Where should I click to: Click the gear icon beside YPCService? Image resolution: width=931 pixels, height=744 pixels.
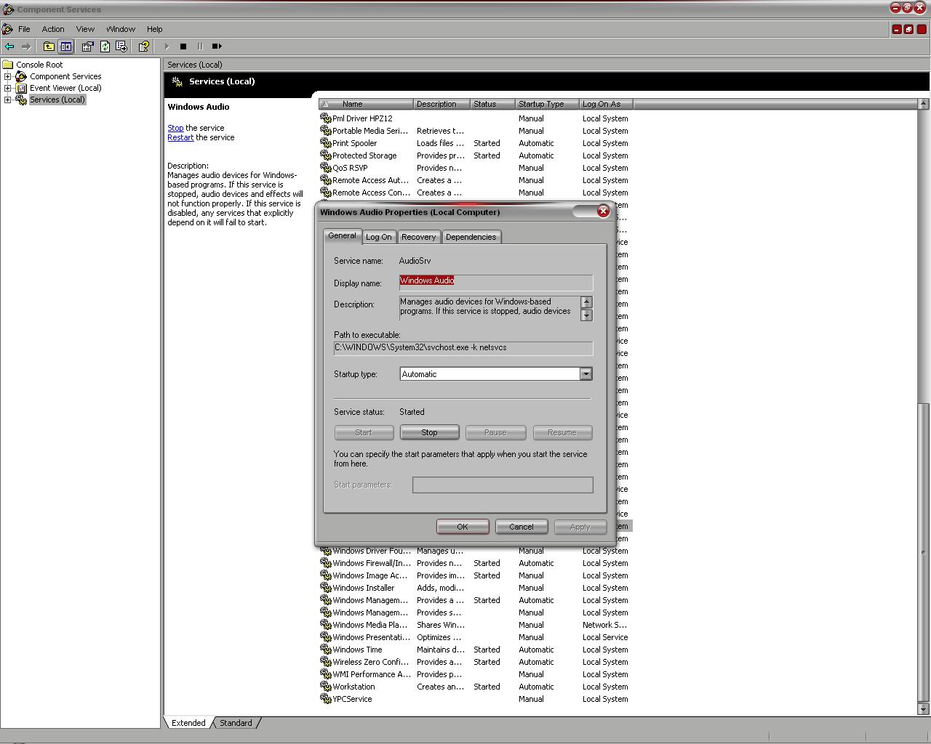pyautogui.click(x=326, y=699)
